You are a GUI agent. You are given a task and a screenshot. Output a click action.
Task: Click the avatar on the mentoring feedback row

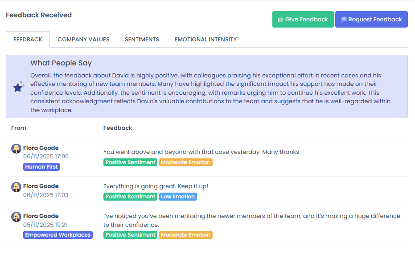click(x=16, y=217)
